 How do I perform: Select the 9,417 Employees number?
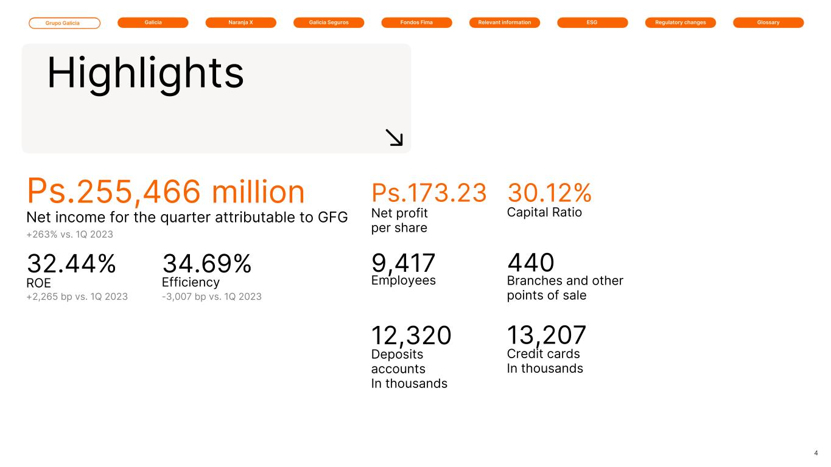point(403,263)
